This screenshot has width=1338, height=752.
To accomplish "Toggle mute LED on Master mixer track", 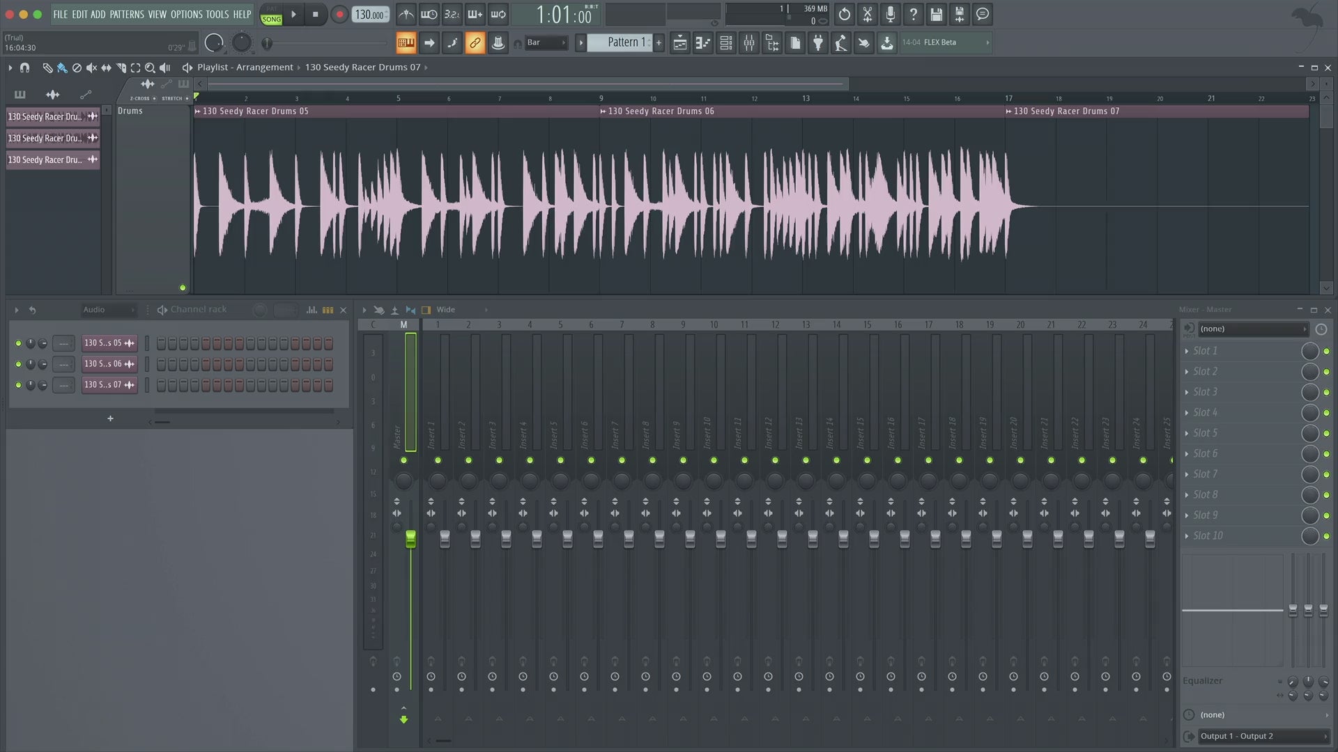I will pyautogui.click(x=403, y=460).
